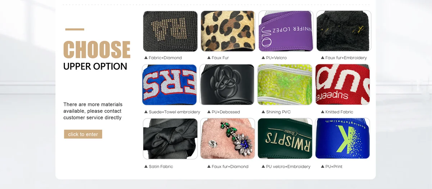This screenshot has width=432, height=189.
Task: Click triangle marker beside 'PU+Velcro' label
Action: click(263, 58)
